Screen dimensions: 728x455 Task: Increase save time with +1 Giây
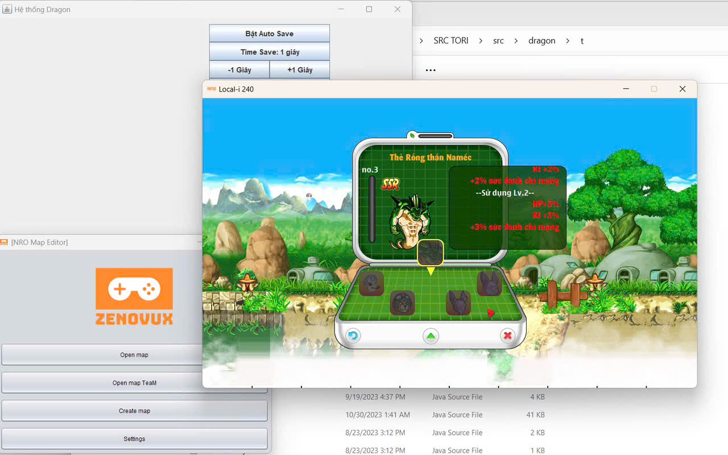[300, 70]
